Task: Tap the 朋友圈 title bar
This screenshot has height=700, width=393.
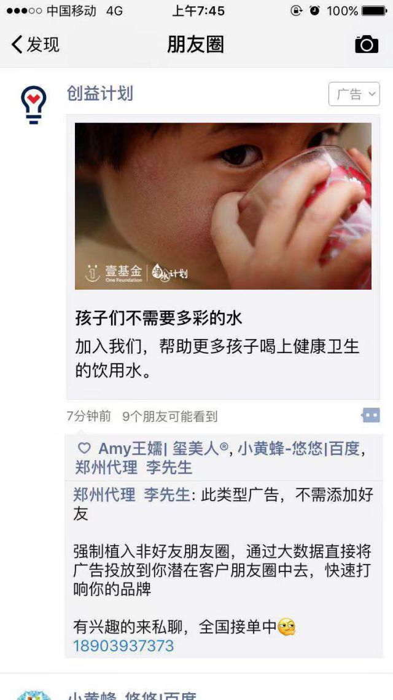Action: pos(196,44)
